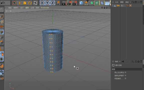Select the Rotate tool icon
Image resolution: width=144 pixels, height=90 pixels.
point(30,3)
